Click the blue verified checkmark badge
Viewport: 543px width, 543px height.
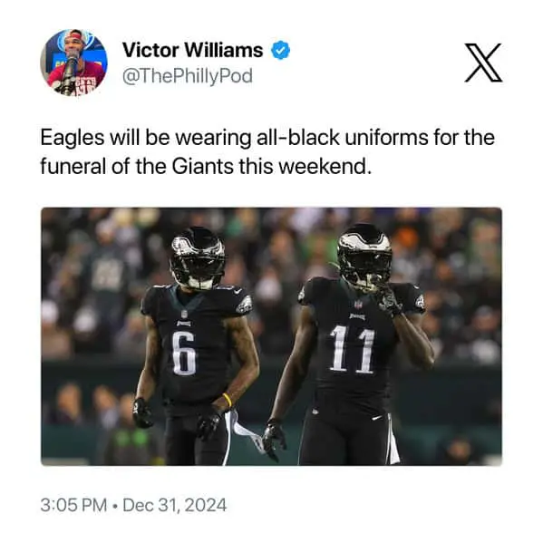click(x=280, y=50)
